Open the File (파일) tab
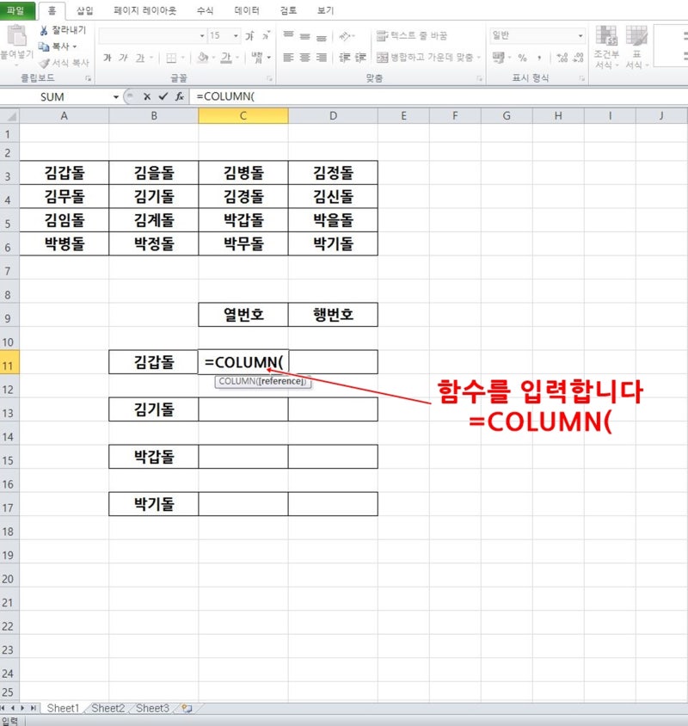Image resolution: width=688 pixels, height=726 pixels. pyautogui.click(x=16, y=10)
